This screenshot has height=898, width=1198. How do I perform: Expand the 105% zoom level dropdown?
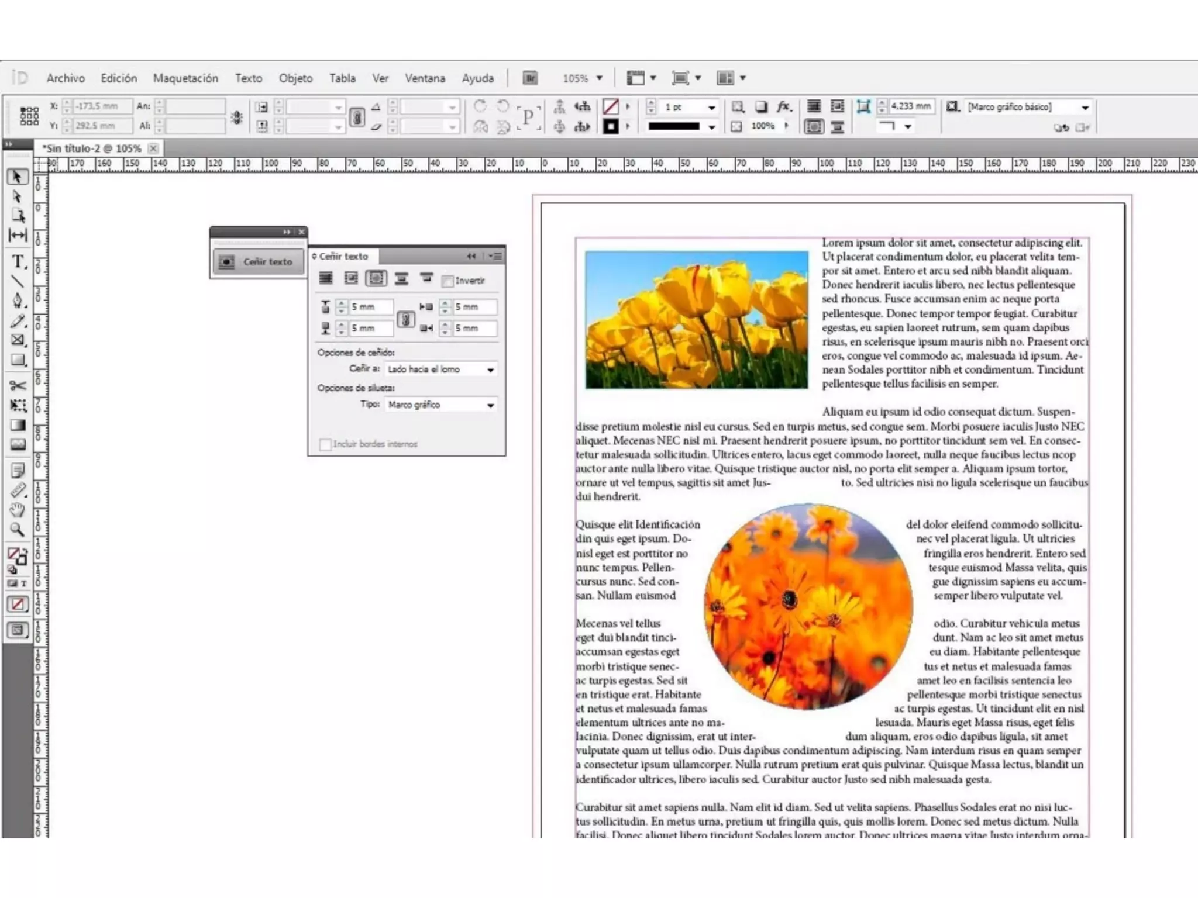tap(599, 78)
